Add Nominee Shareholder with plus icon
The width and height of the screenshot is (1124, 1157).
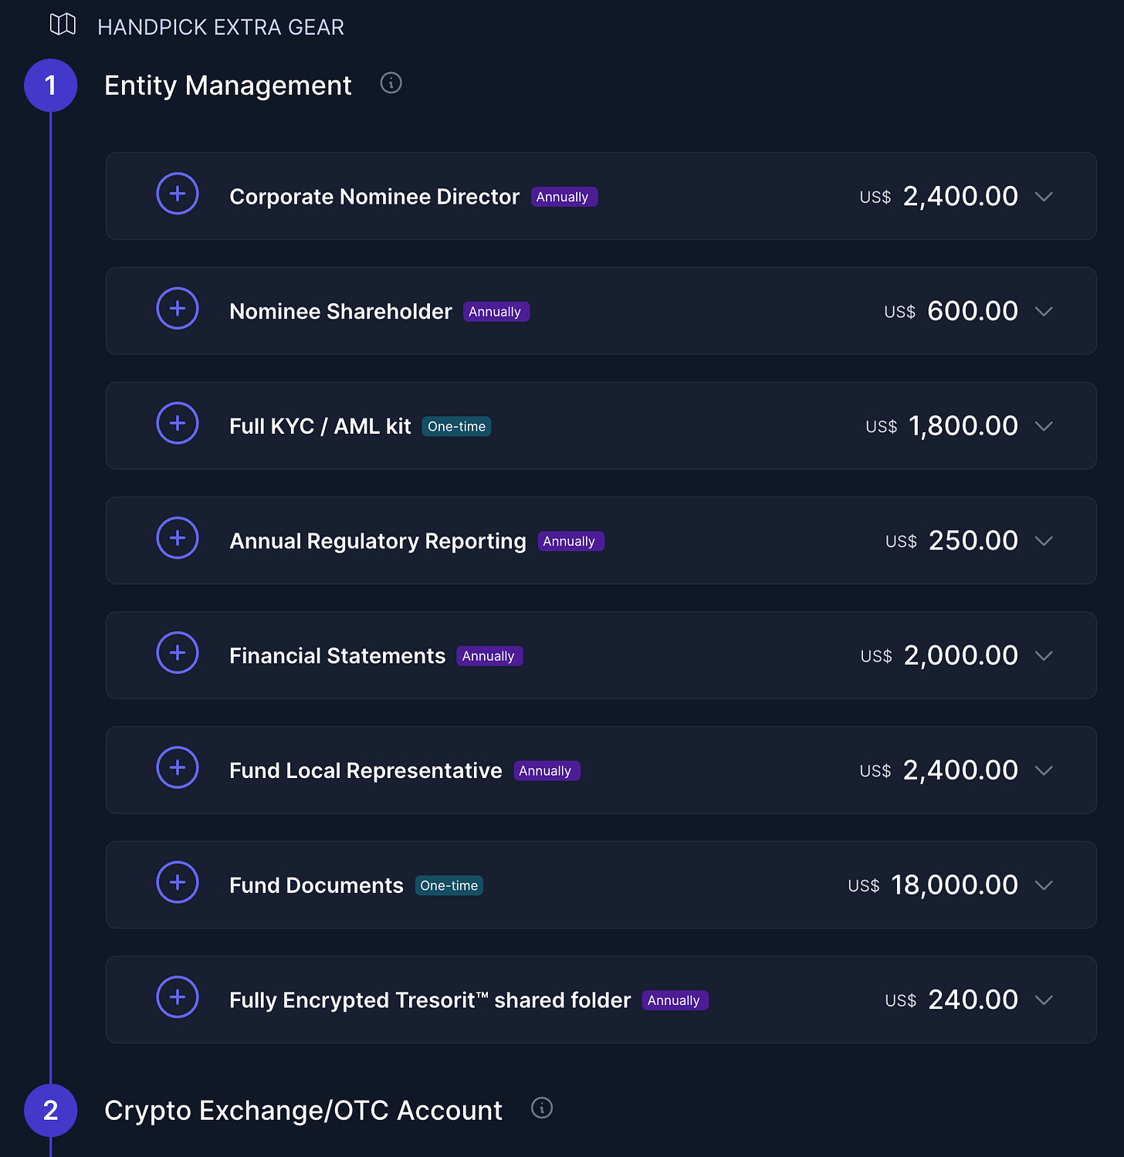pos(178,309)
